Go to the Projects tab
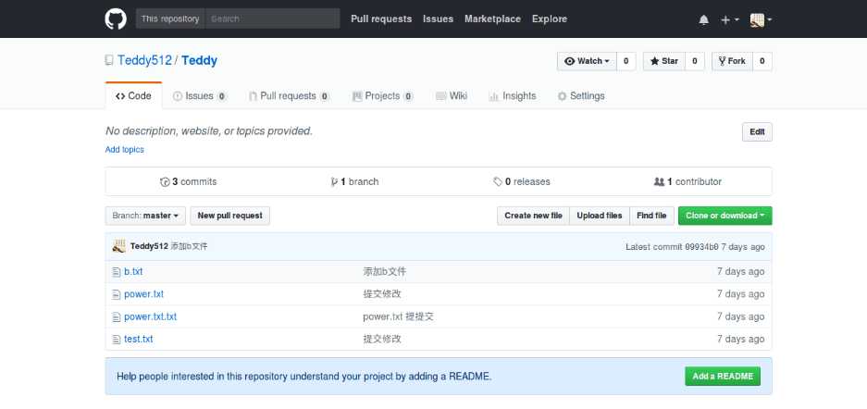The width and height of the screenshot is (867, 409). click(x=383, y=95)
